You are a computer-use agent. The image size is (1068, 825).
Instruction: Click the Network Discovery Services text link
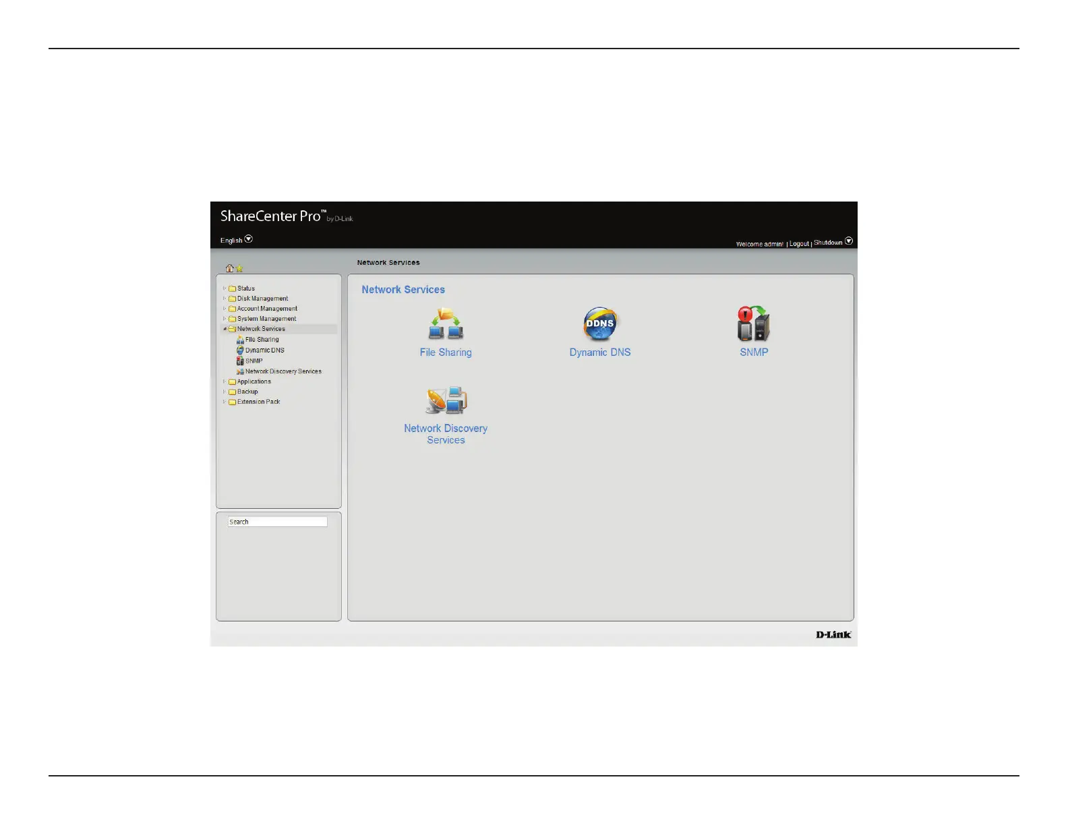point(446,433)
